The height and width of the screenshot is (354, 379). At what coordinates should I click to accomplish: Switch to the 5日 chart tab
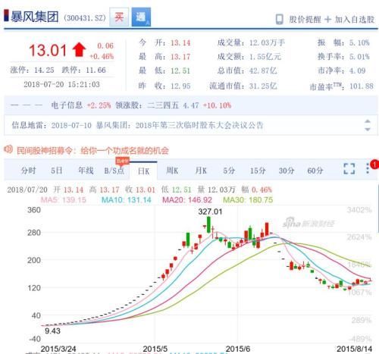[57, 171]
